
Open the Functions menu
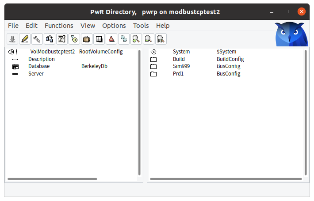coord(59,26)
